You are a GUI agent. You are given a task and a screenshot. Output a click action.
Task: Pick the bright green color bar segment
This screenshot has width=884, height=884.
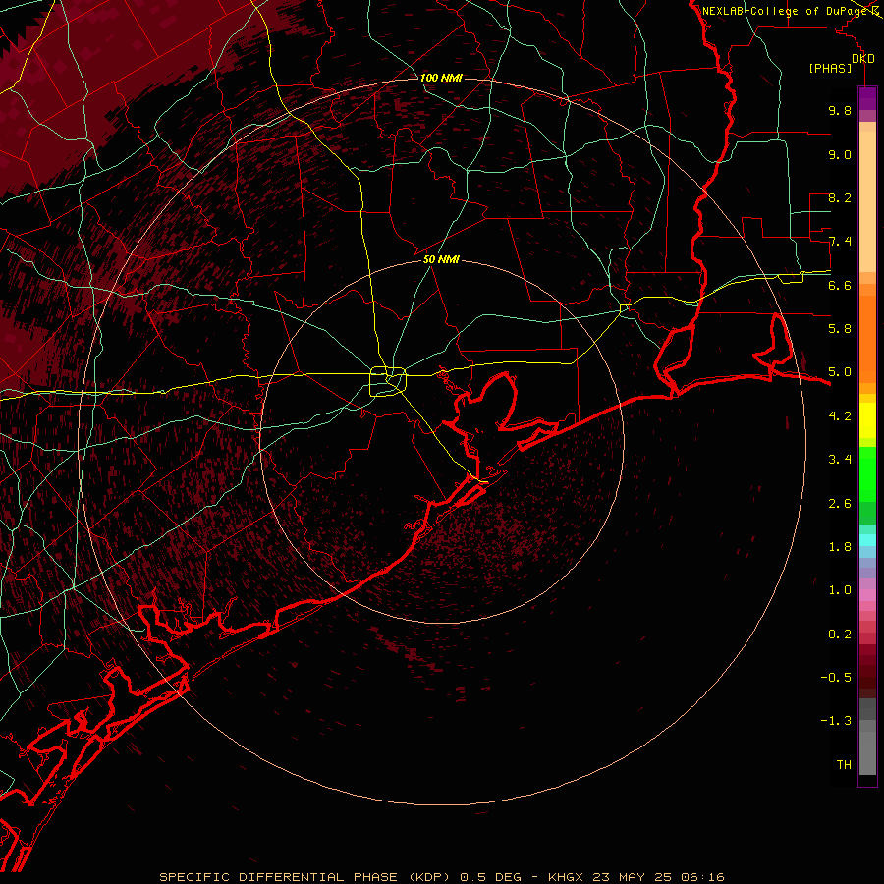[867, 473]
